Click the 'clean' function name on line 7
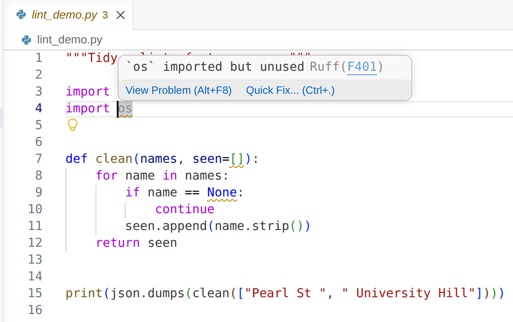This screenshot has width=513, height=322. pos(114,159)
